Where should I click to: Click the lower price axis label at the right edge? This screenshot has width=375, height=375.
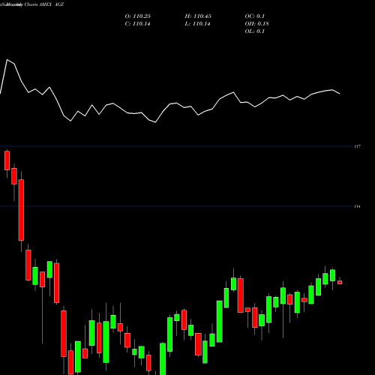[x=358, y=206]
